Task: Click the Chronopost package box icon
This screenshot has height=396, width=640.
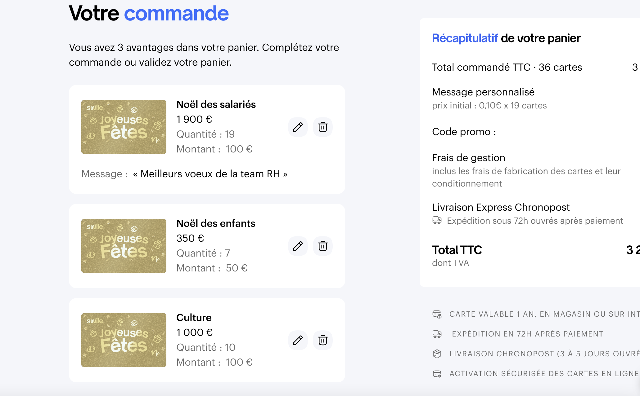Action: (x=437, y=354)
